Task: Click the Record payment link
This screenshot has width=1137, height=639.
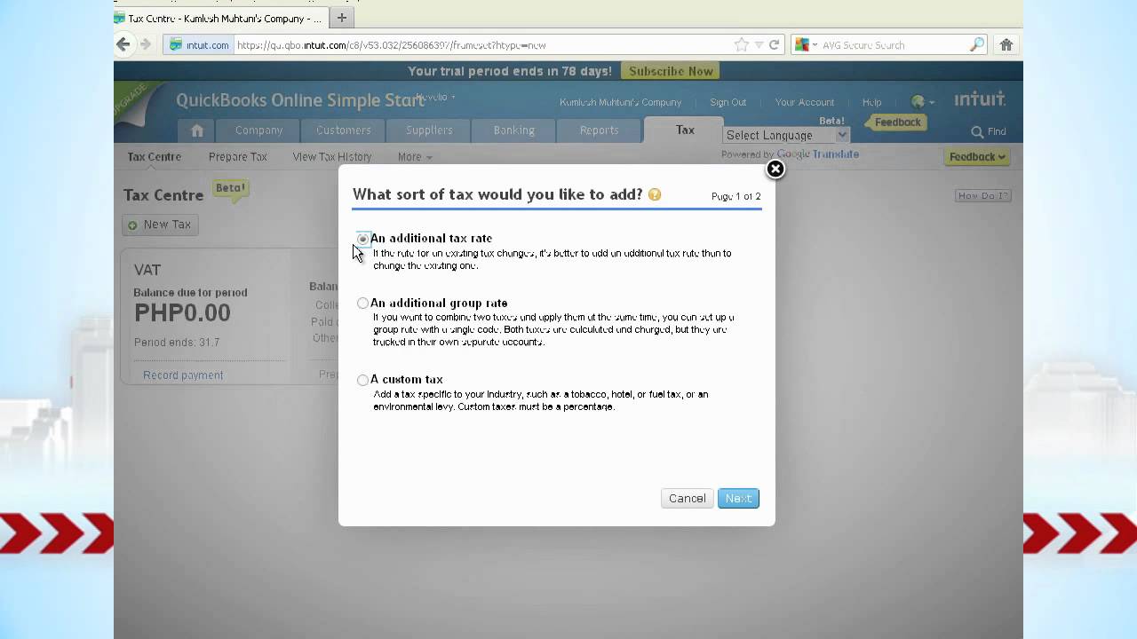Action: tap(183, 375)
